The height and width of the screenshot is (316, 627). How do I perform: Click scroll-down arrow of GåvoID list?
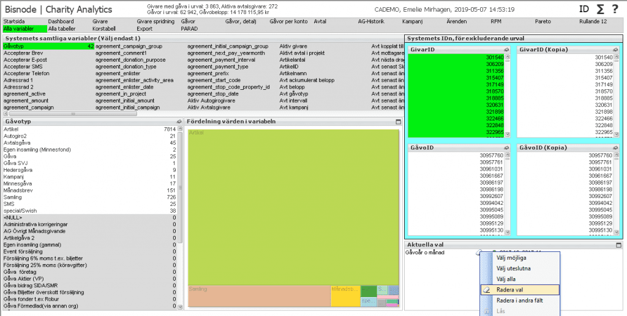coord(508,232)
